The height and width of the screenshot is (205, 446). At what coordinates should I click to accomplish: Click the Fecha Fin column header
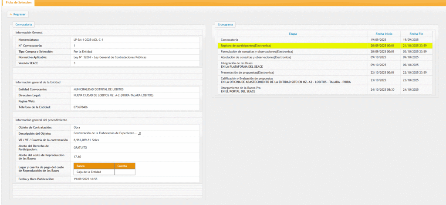416,33
